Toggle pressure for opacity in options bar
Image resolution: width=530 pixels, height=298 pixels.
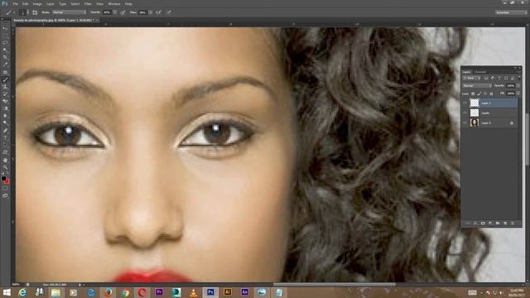pyautogui.click(x=123, y=12)
